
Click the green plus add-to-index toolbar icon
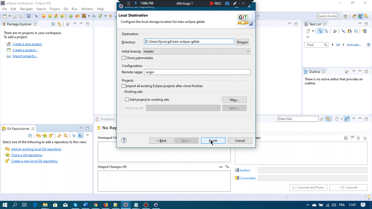coord(71,16)
